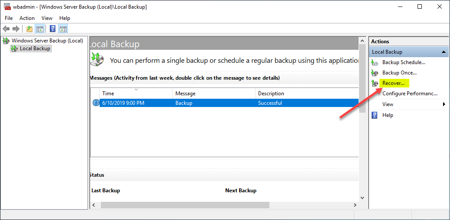Collapse the Local Backup section in Actions
Screen dimensions: 450x220
[x=444, y=52]
